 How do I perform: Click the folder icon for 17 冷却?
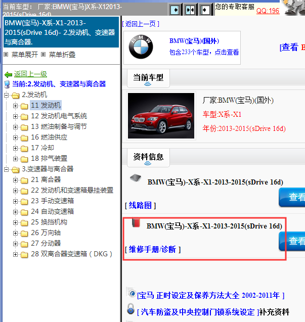(x=24, y=149)
